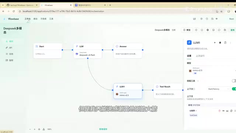Insert variable with the {x} icon
This screenshot has width=236, height=133.
click(227, 111)
